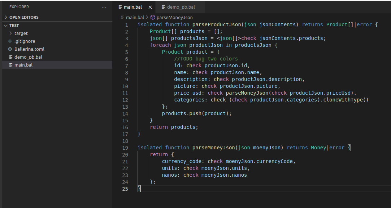Click the file icon on the main.bal tab

click(x=121, y=6)
